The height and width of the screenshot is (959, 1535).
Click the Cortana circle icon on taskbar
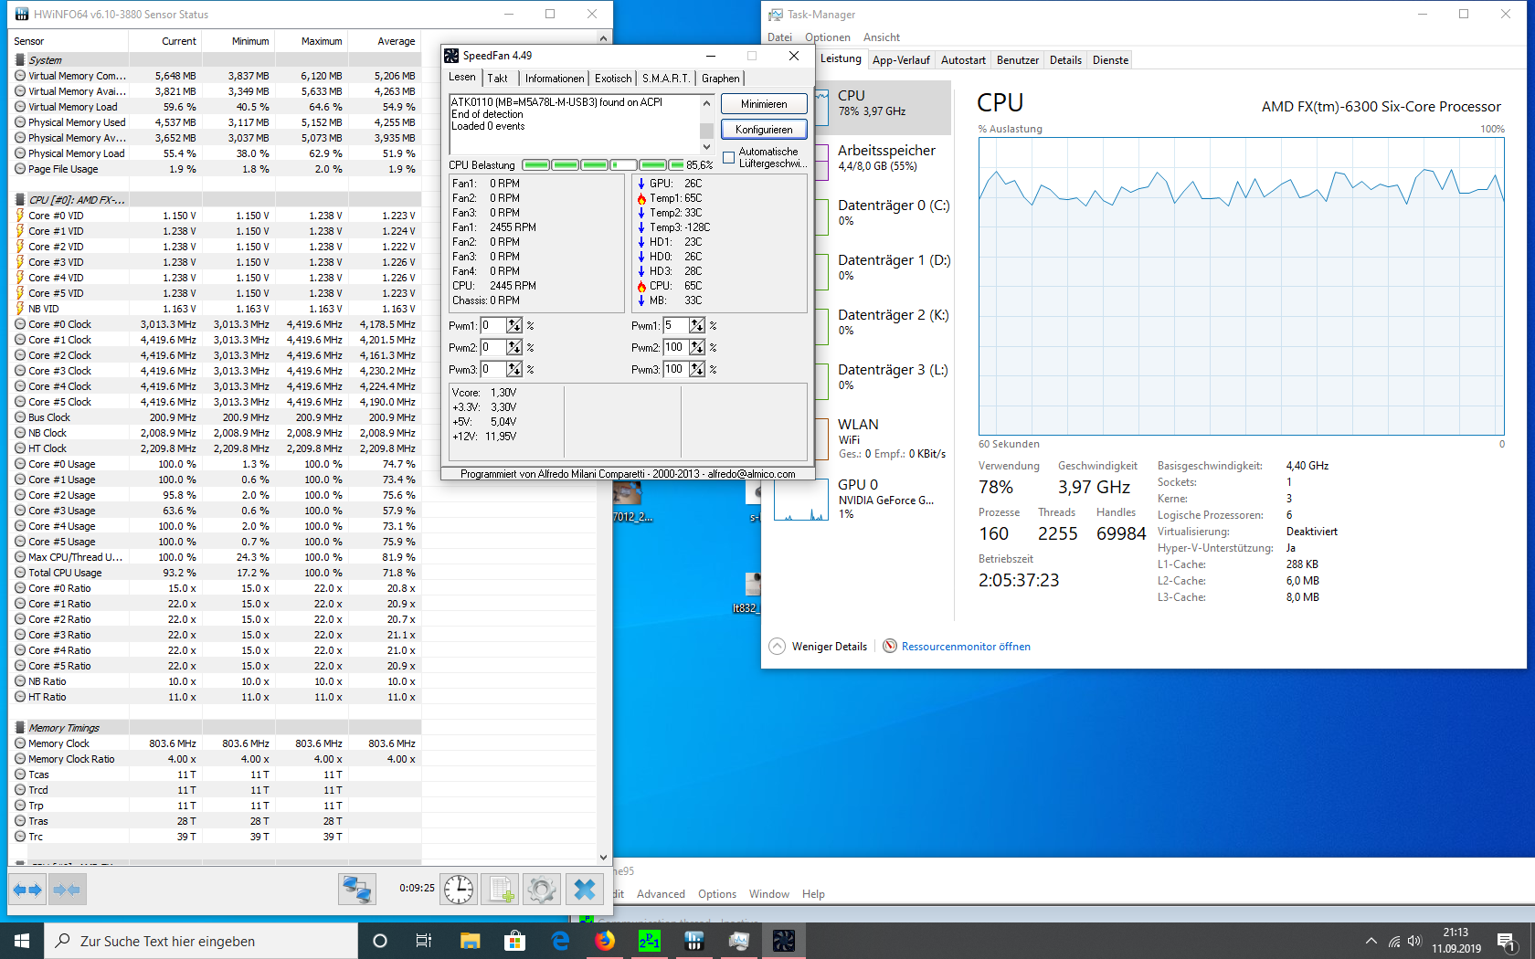380,941
